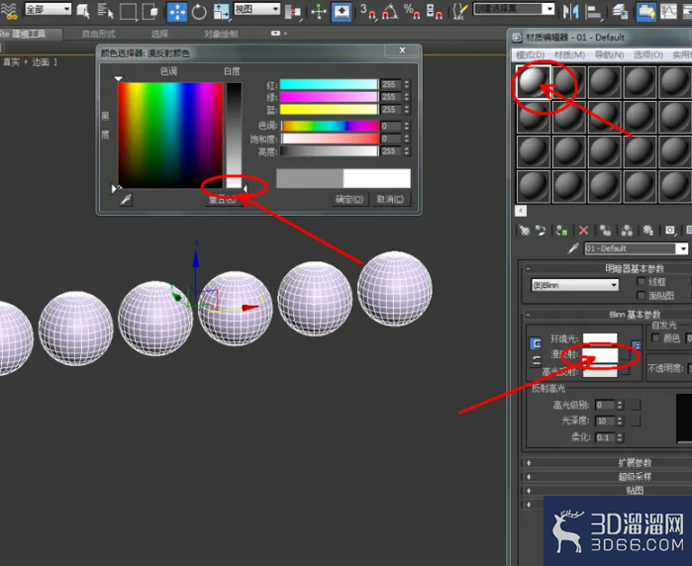Open the 模式(D) menu in Material Editor
Viewport: 692px width, 566px height.
[531, 54]
